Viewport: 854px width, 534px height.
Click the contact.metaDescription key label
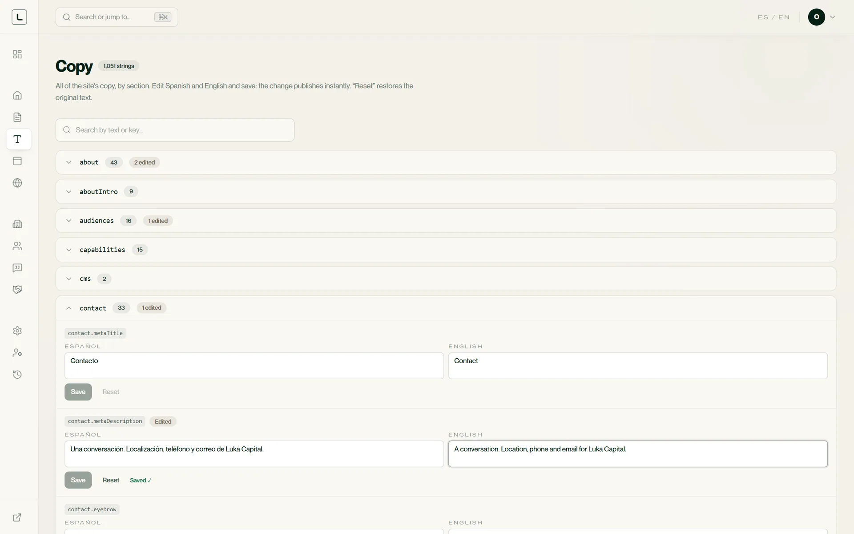point(105,421)
